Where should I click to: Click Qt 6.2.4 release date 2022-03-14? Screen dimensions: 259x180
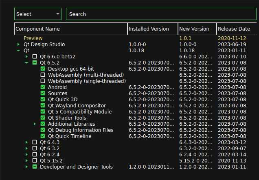(x=232, y=155)
